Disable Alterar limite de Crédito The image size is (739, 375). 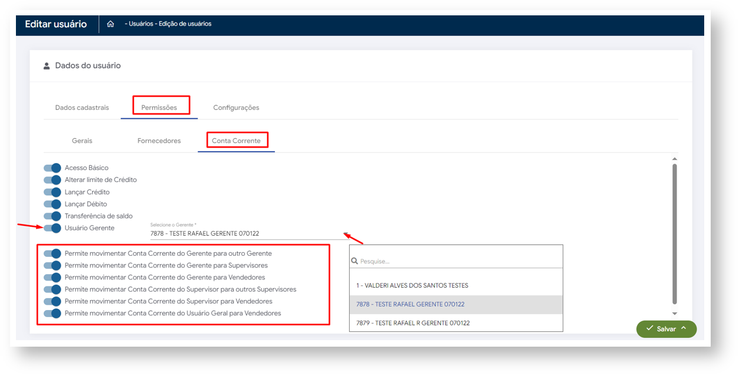coord(52,180)
